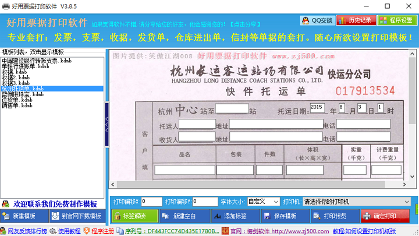Open QQ交谈 chat button
Image resolution: width=419 pixels, height=236 pixels.
(x=318, y=20)
